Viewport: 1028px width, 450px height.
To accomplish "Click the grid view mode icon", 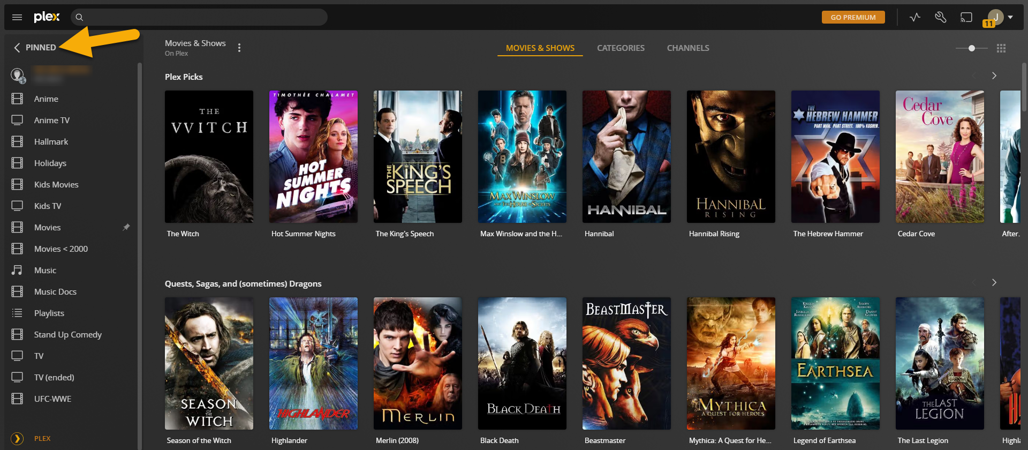I will pos(1001,48).
